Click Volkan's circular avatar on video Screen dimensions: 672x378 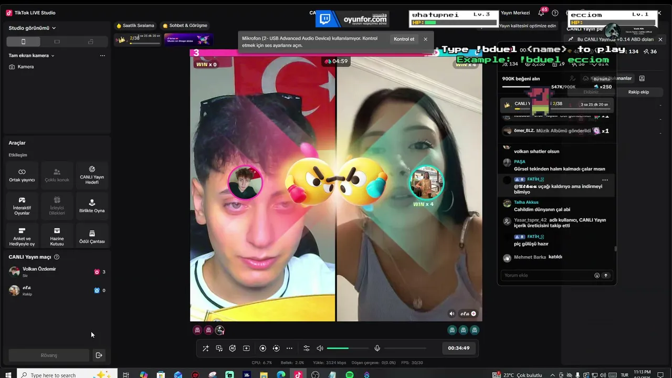pos(245,183)
